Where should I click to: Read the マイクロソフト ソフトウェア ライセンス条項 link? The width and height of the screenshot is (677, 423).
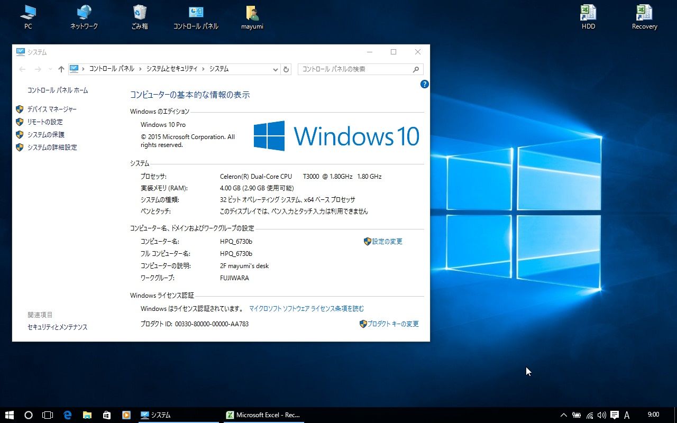307,309
